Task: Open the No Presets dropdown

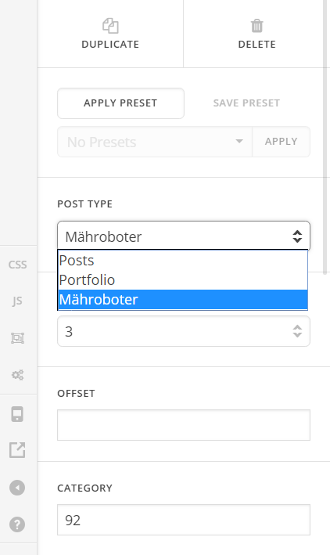Action: click(155, 142)
